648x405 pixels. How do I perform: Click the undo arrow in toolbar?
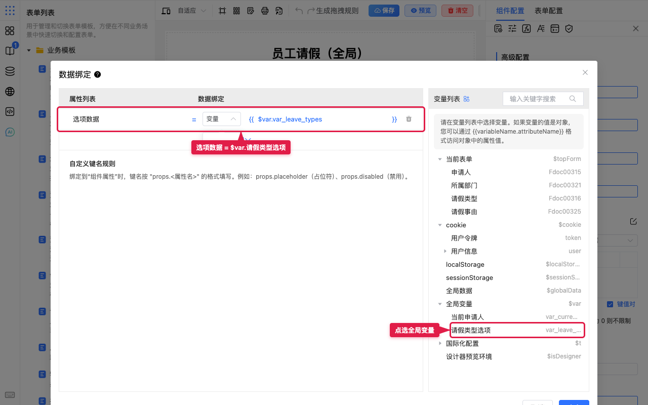(299, 11)
